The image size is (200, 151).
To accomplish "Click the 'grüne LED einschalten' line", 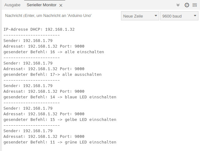I will 60,142.
